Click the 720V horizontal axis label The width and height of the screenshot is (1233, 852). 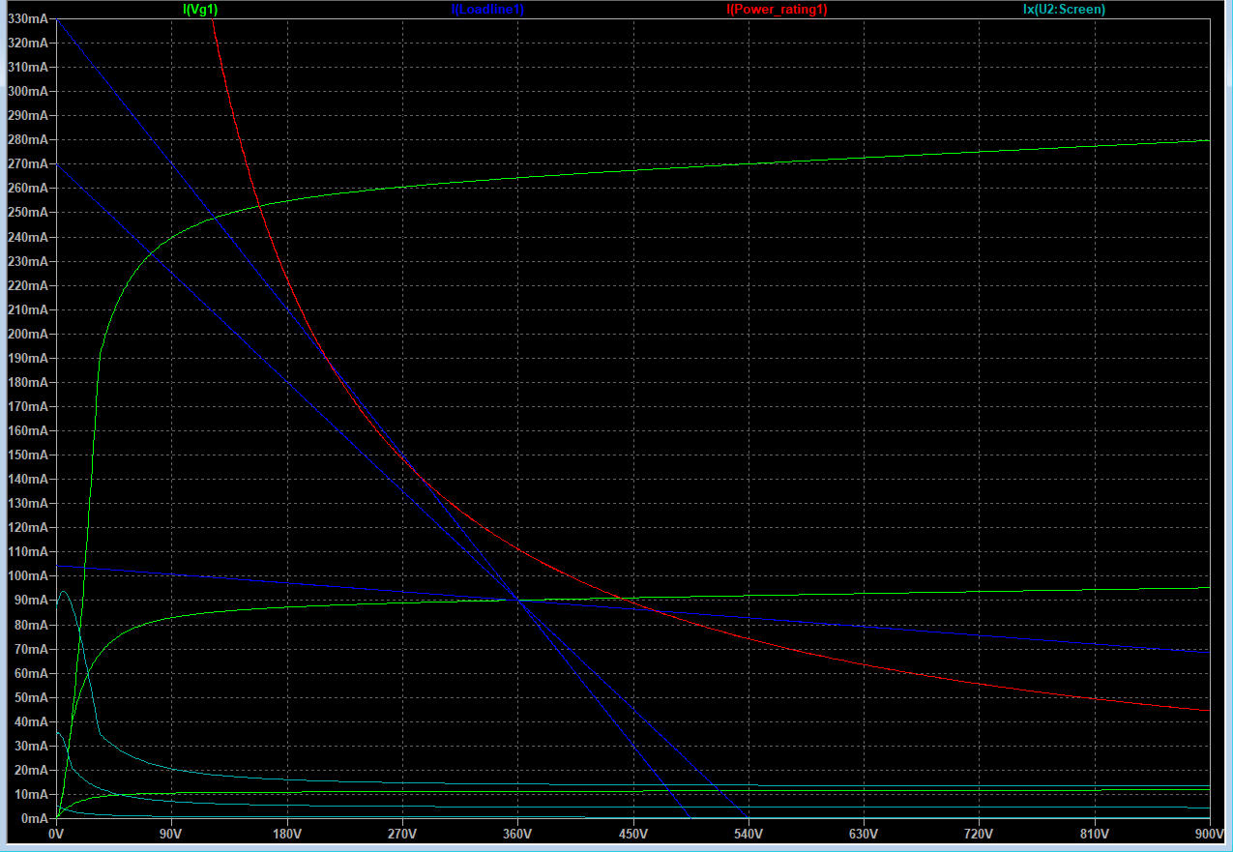(x=979, y=833)
